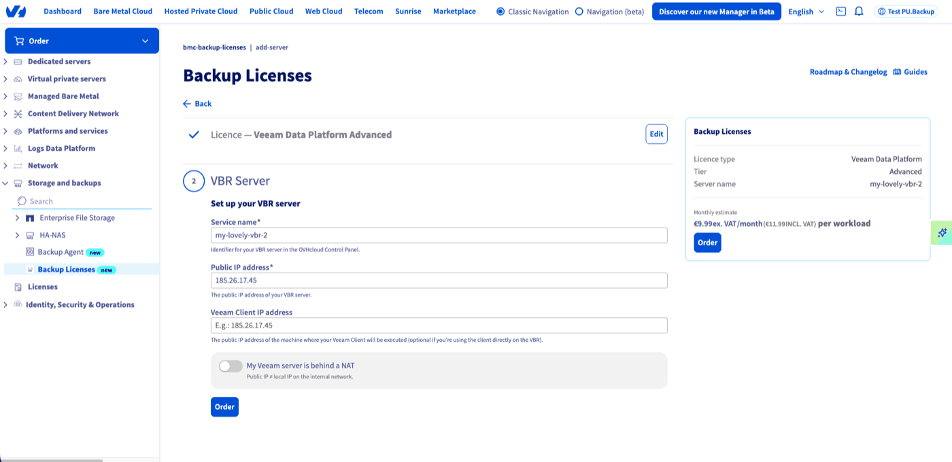Select the Navigation (beta) radio button
Image resolution: width=952 pixels, height=462 pixels.
pyautogui.click(x=579, y=12)
